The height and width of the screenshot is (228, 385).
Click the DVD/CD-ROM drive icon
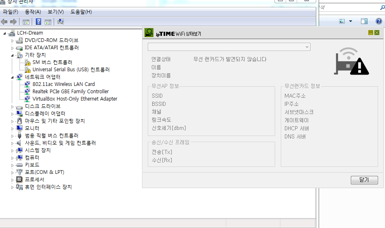20,40
